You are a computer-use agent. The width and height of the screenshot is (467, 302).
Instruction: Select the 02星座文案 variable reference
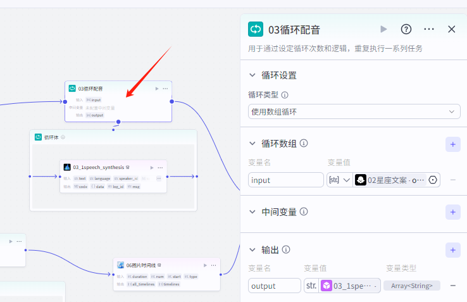390,180
